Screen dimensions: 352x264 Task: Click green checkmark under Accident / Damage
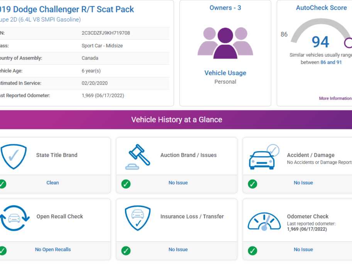tap(252, 184)
